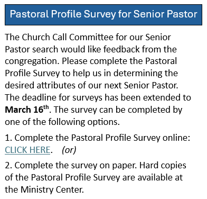Image resolution: width=207 pixels, height=199 pixels.
Task: Select the bold March 16th deadline text
Action: click(x=27, y=110)
